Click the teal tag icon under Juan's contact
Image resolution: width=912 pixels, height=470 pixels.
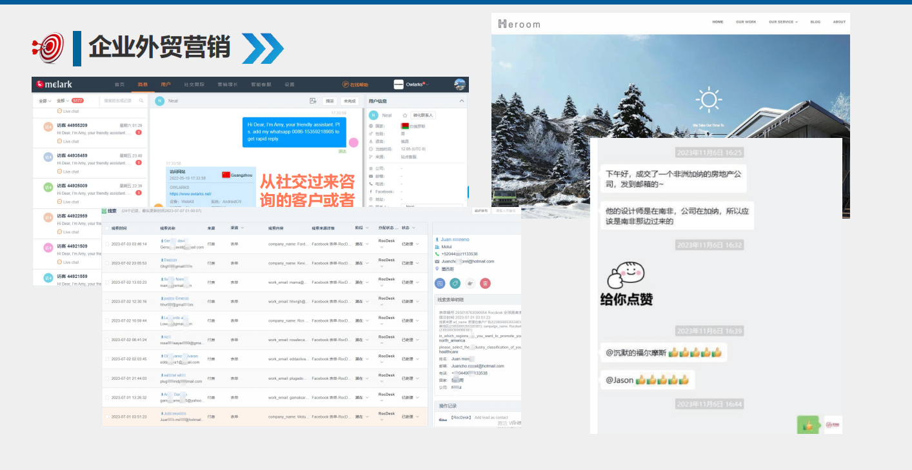pos(455,282)
